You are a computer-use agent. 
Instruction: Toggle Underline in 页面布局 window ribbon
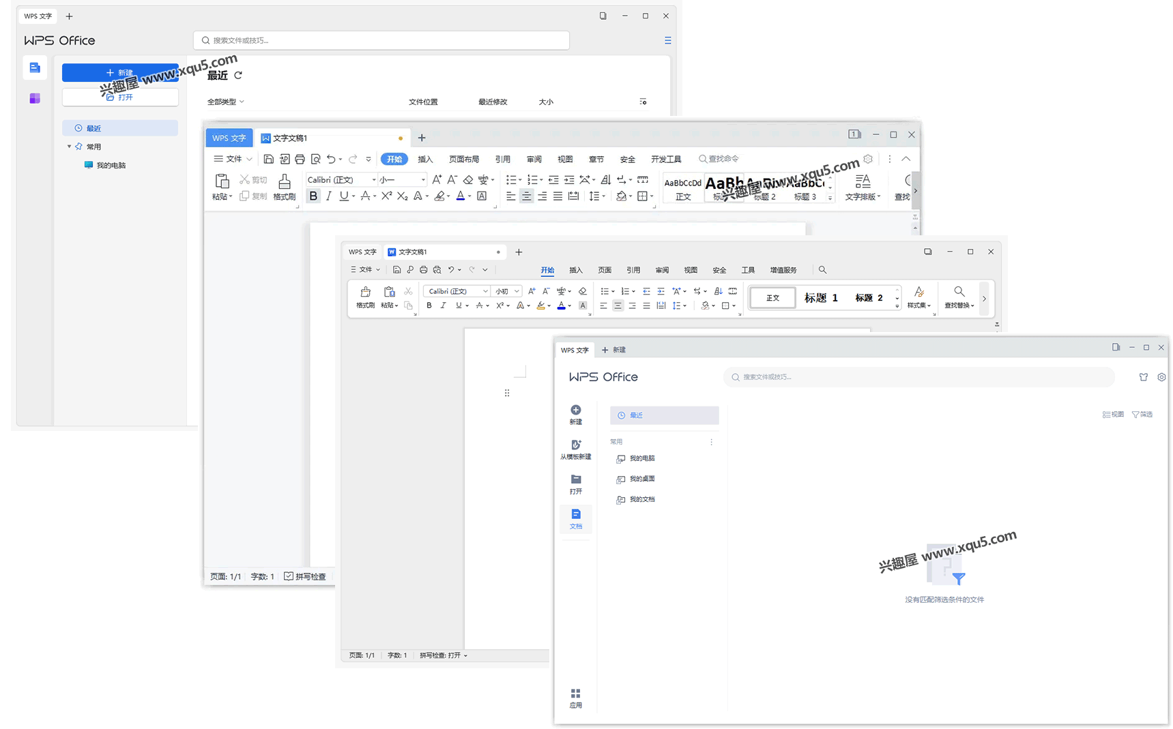click(344, 196)
